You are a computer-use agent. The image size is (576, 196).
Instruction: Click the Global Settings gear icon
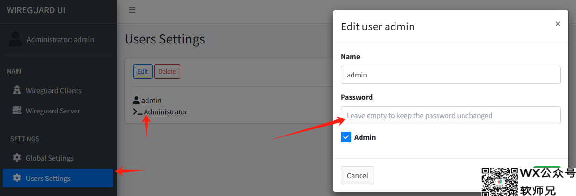(x=17, y=158)
